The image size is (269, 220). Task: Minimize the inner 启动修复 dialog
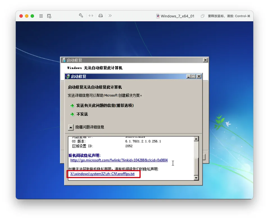pos(189,76)
